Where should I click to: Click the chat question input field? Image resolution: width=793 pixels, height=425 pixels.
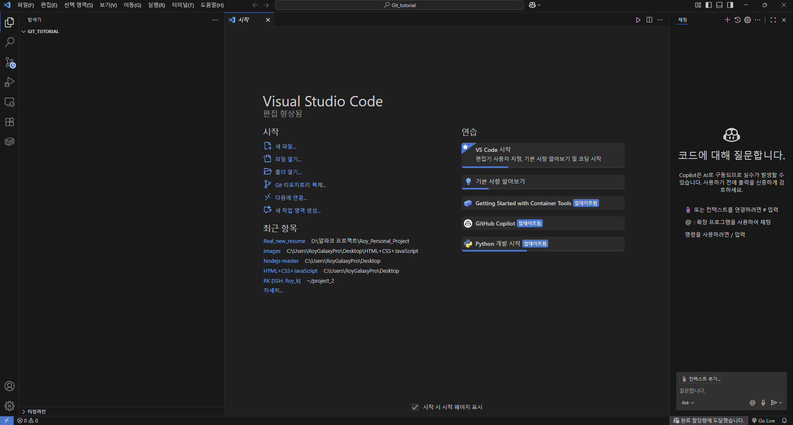tap(731, 391)
